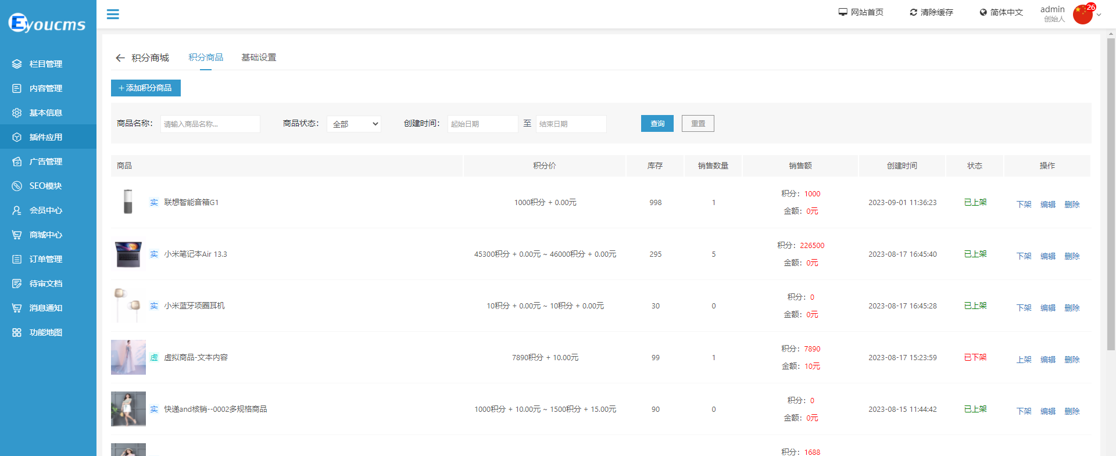
Task: Click the 小米笔记本Air 13.3 thumbnail
Action: 128,254
